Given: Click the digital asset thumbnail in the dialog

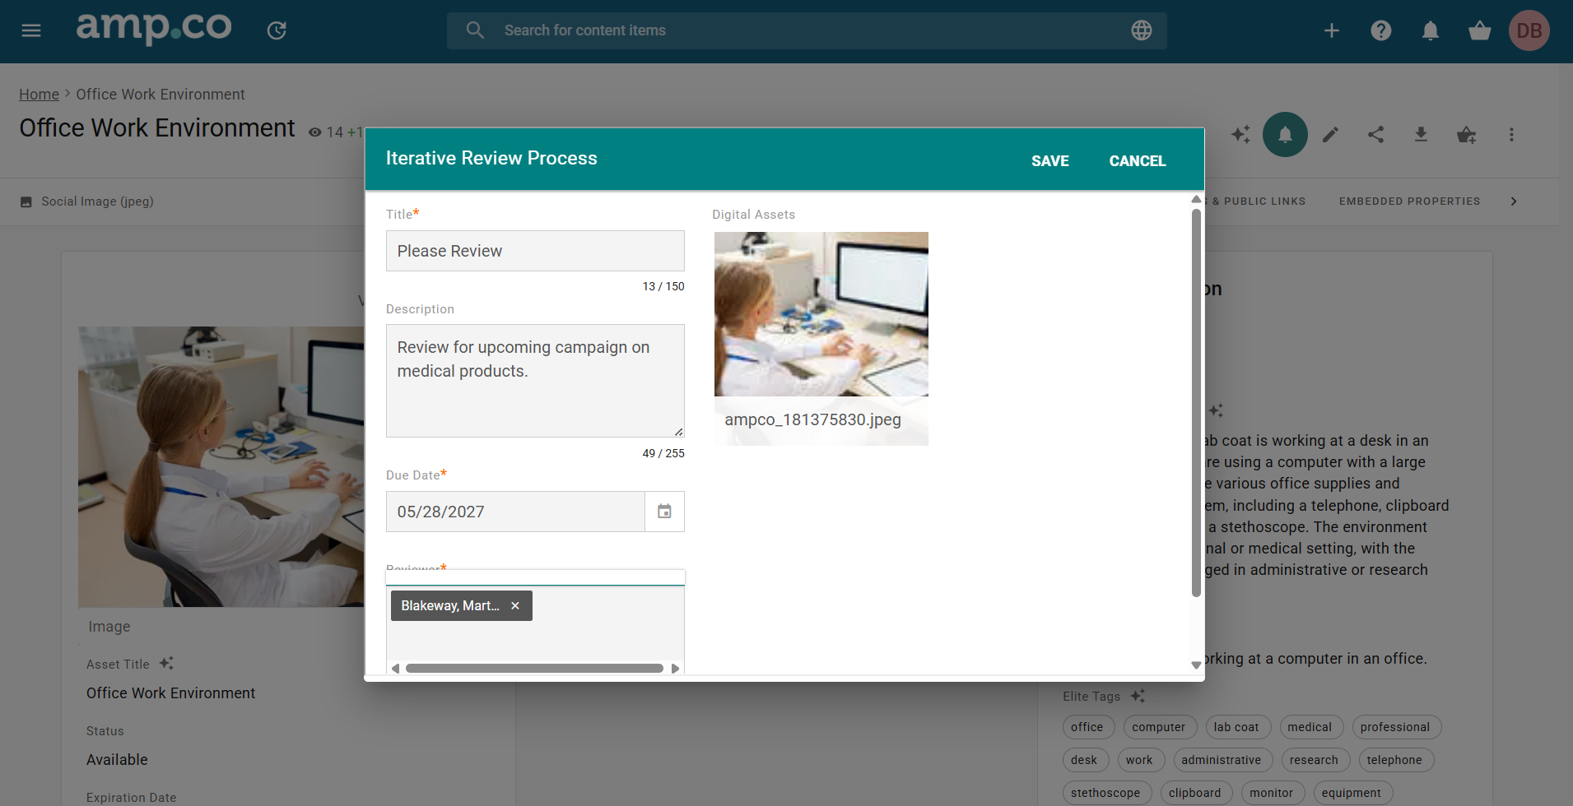Looking at the screenshot, I should coord(821,314).
